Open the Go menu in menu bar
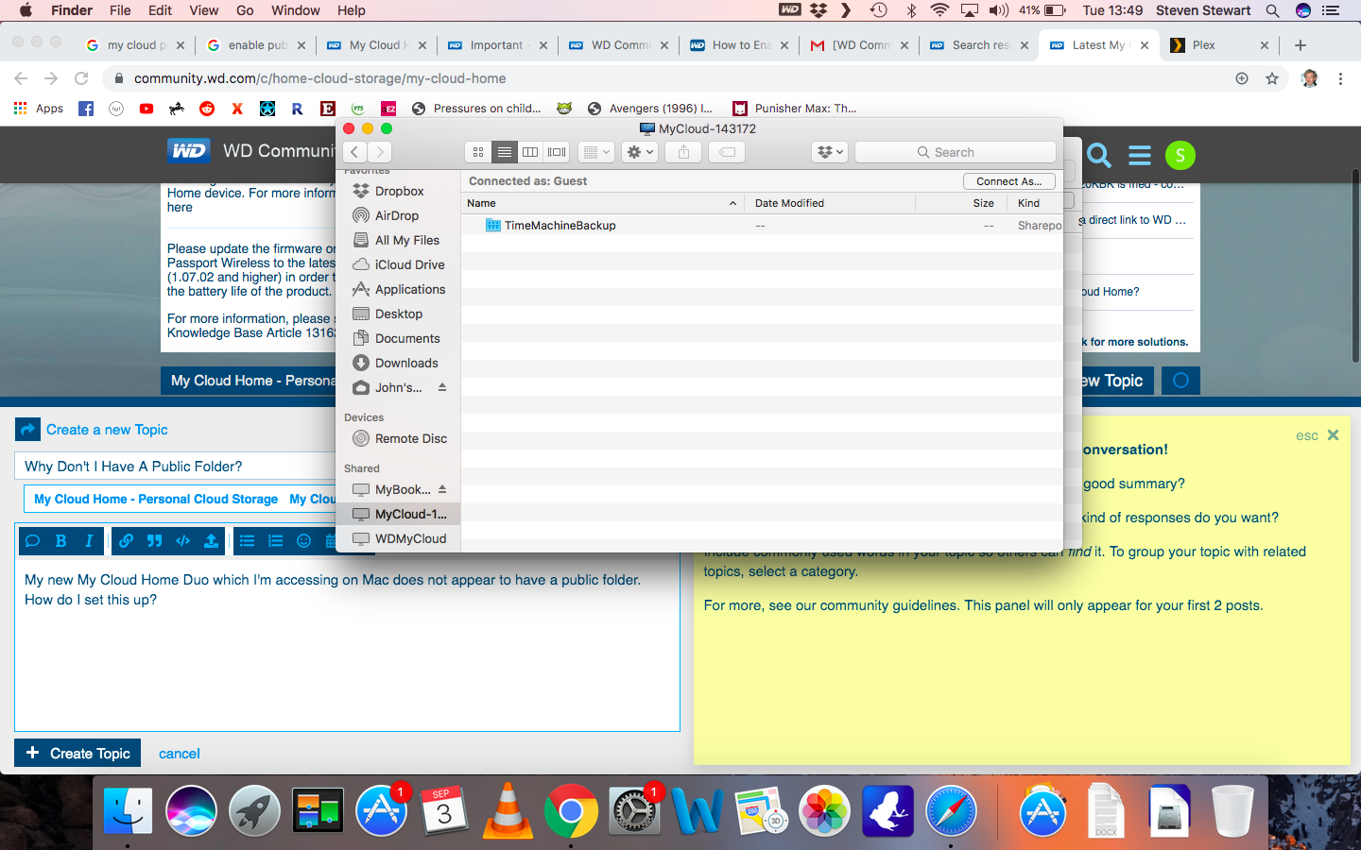 tap(246, 10)
